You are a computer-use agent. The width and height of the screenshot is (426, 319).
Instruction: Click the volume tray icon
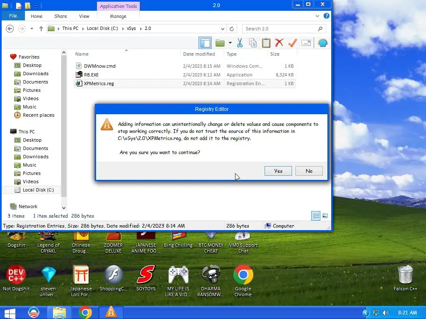[385, 313]
